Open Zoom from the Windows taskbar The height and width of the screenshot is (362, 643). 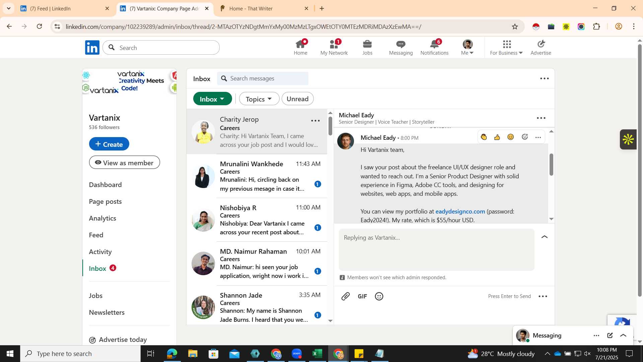(x=297, y=354)
